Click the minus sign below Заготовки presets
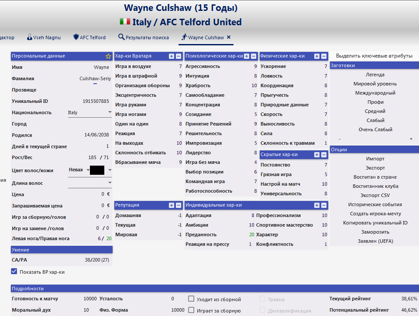 pos(340,139)
